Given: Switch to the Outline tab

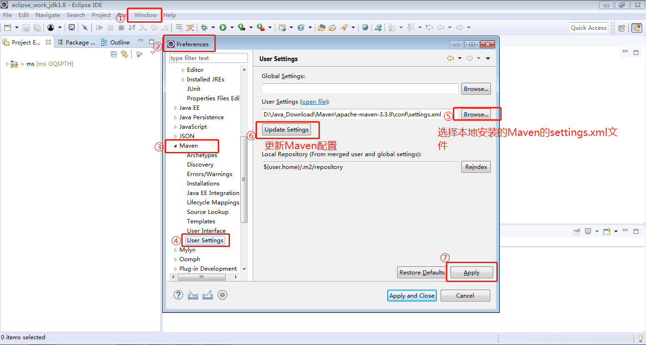Looking at the screenshot, I should 115,42.
